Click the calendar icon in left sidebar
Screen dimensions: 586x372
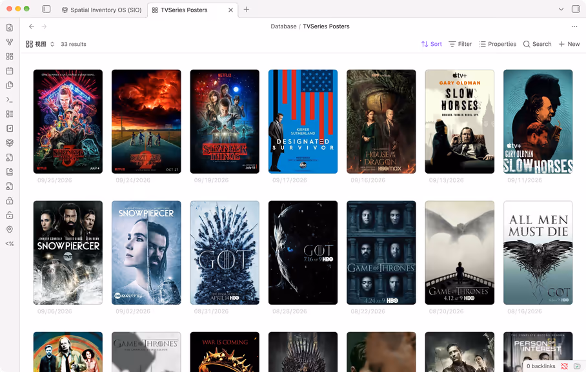(10, 70)
